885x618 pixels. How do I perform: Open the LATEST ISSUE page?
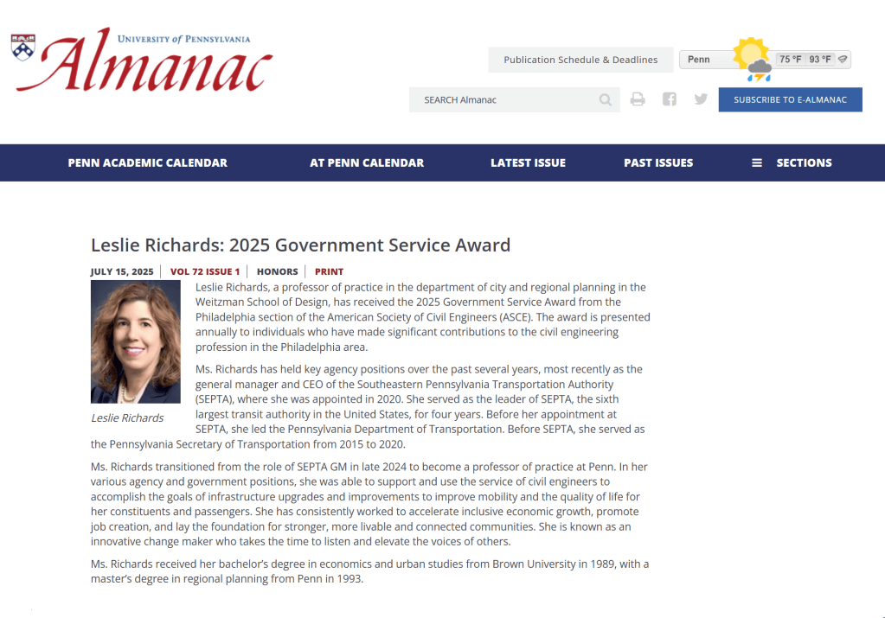point(528,162)
